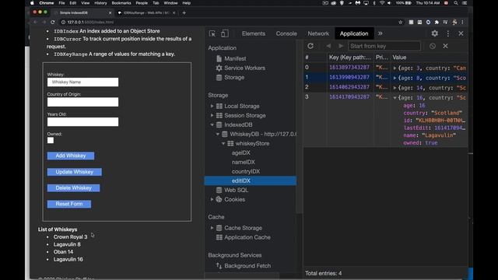Open the History menu
Image resolution: width=498 pixels, height=280 pixels.
tap(100, 3)
